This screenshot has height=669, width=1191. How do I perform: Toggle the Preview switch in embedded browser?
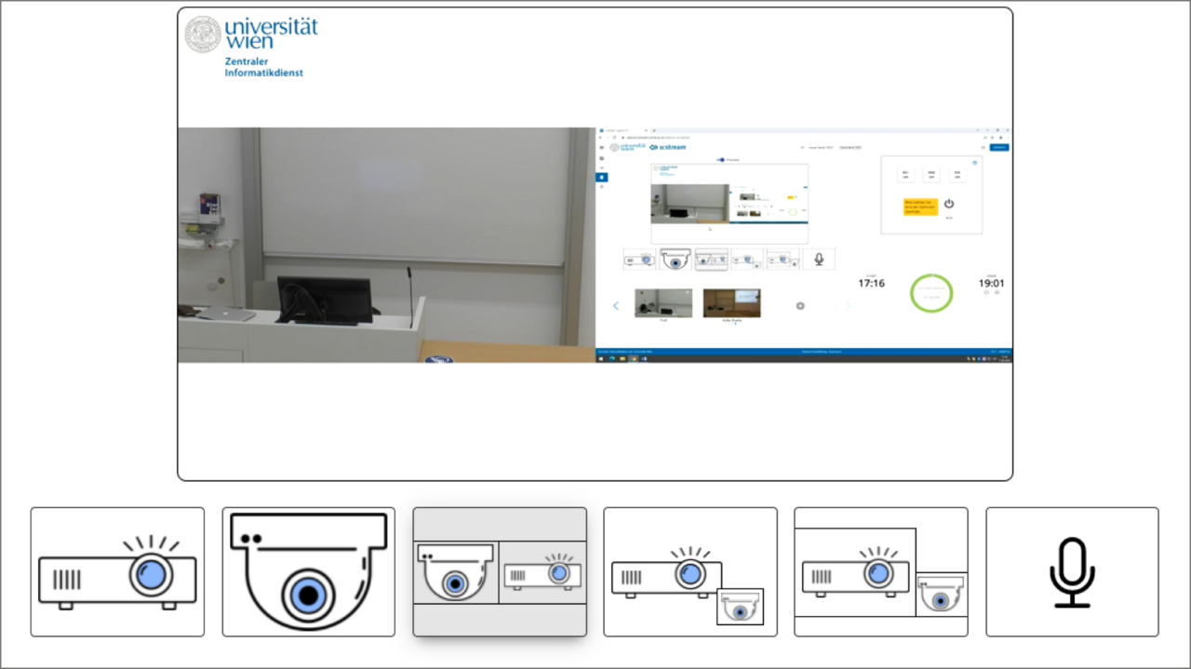click(x=721, y=160)
